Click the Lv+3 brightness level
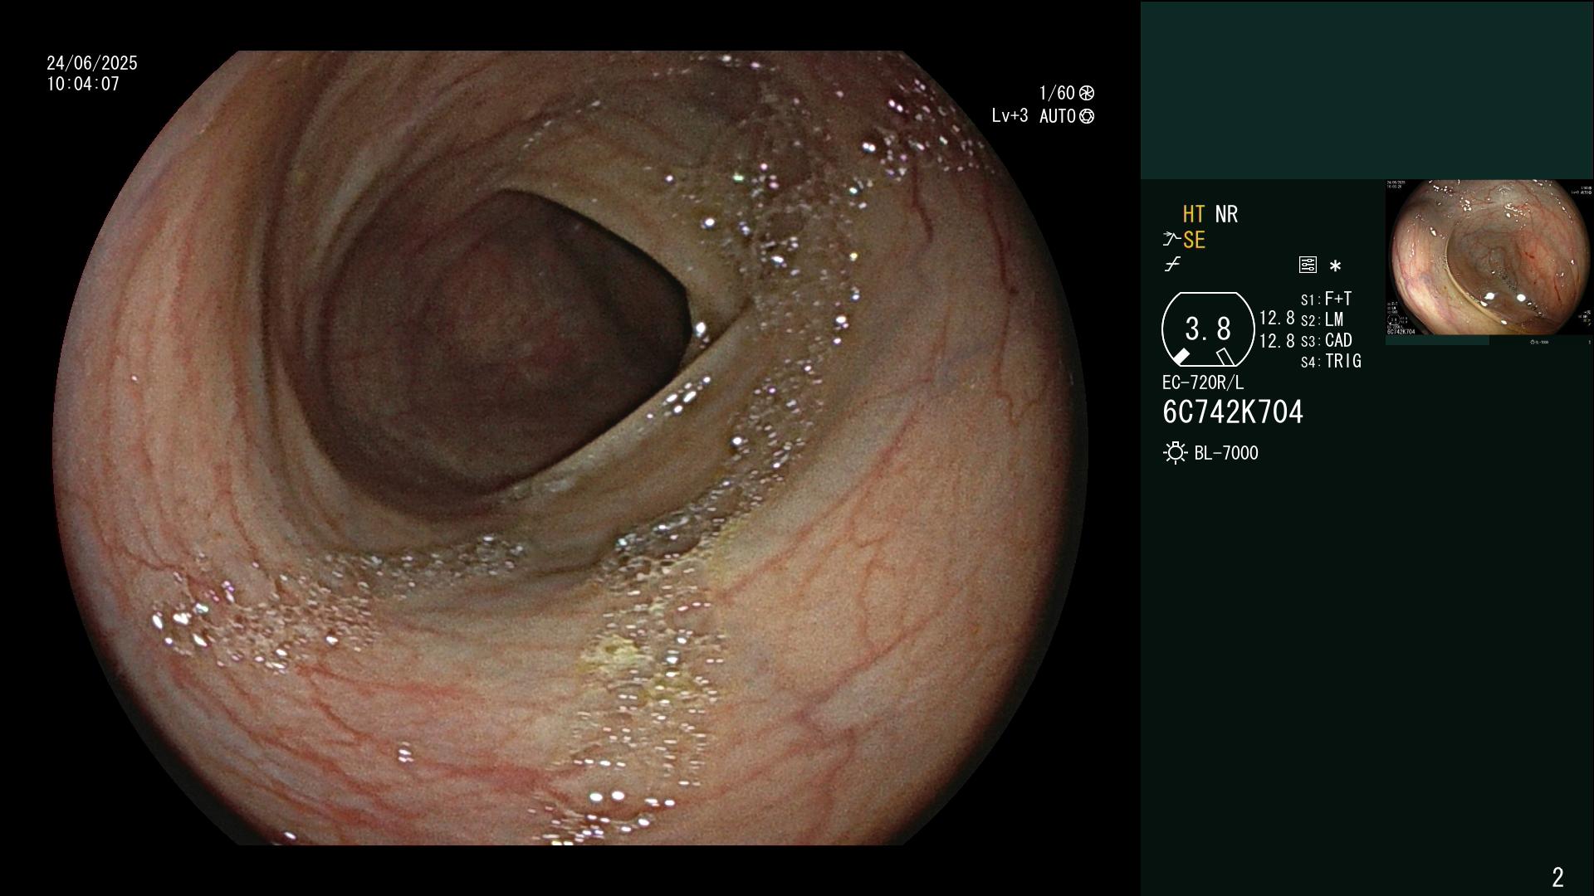The width and height of the screenshot is (1594, 896). click(x=1010, y=116)
